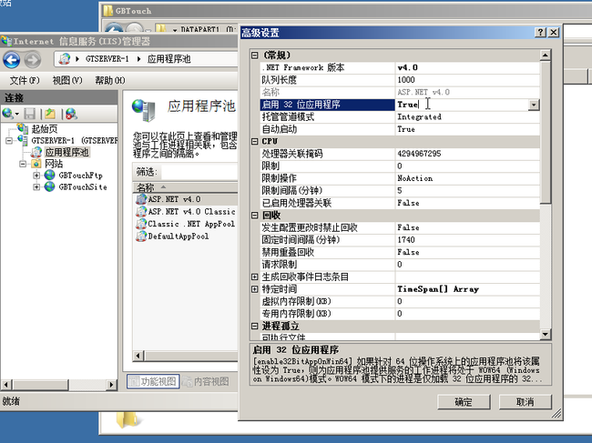Click the 队列长度 value 1000
This screenshot has height=443, width=592.
[406, 80]
